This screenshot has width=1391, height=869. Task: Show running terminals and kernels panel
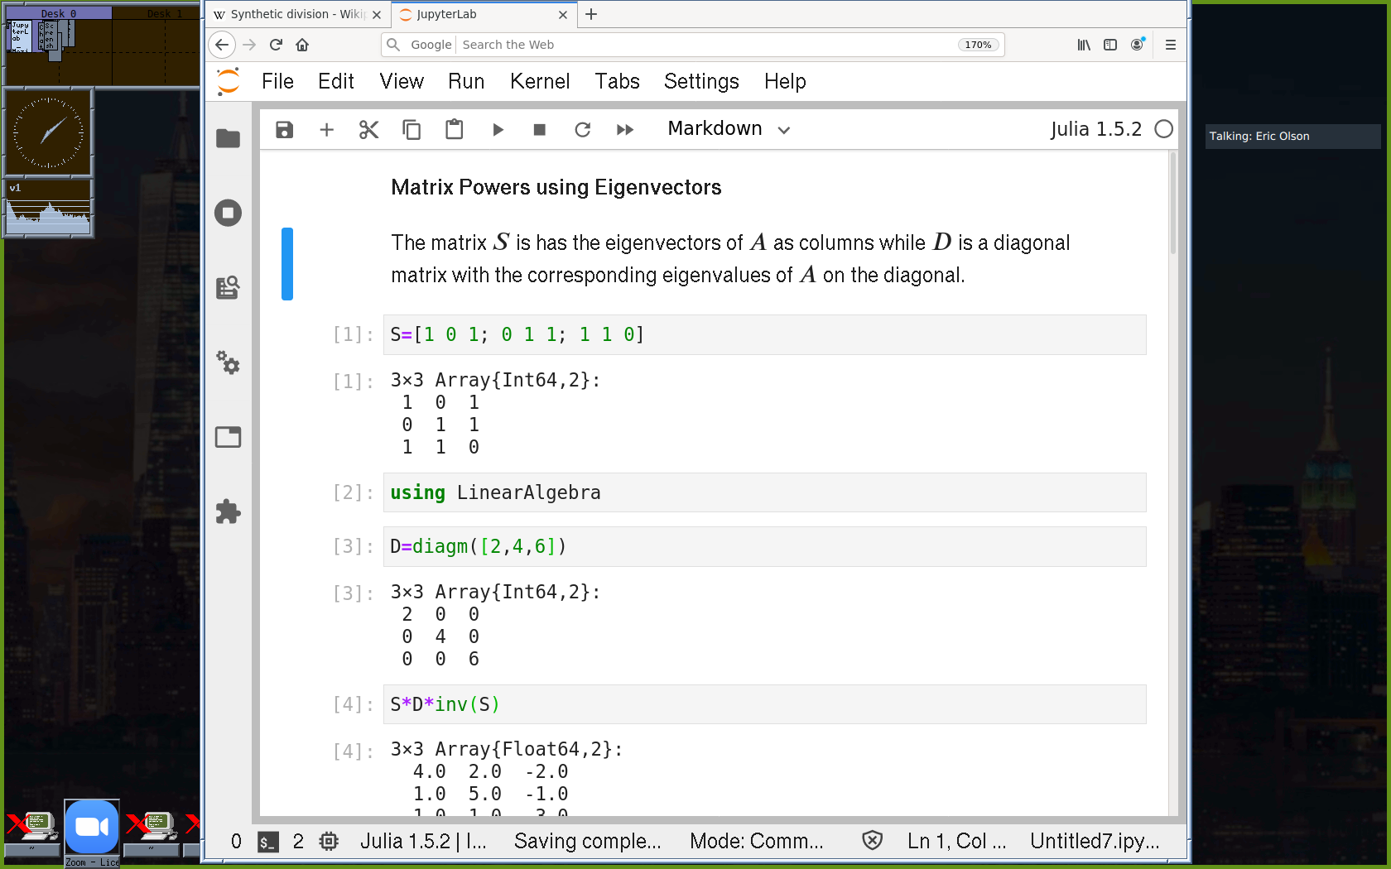click(228, 213)
